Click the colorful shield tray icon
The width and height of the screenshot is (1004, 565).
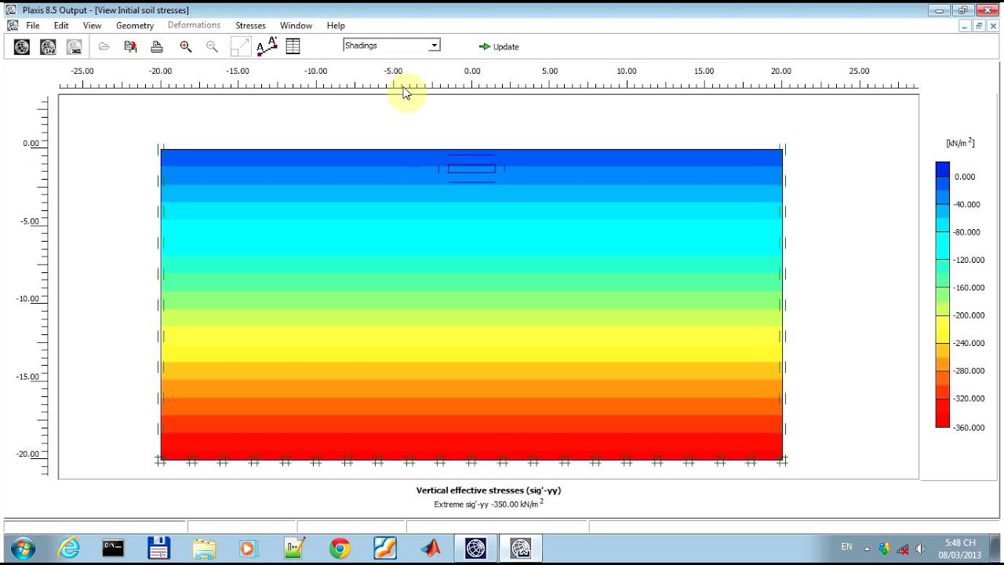(x=884, y=549)
